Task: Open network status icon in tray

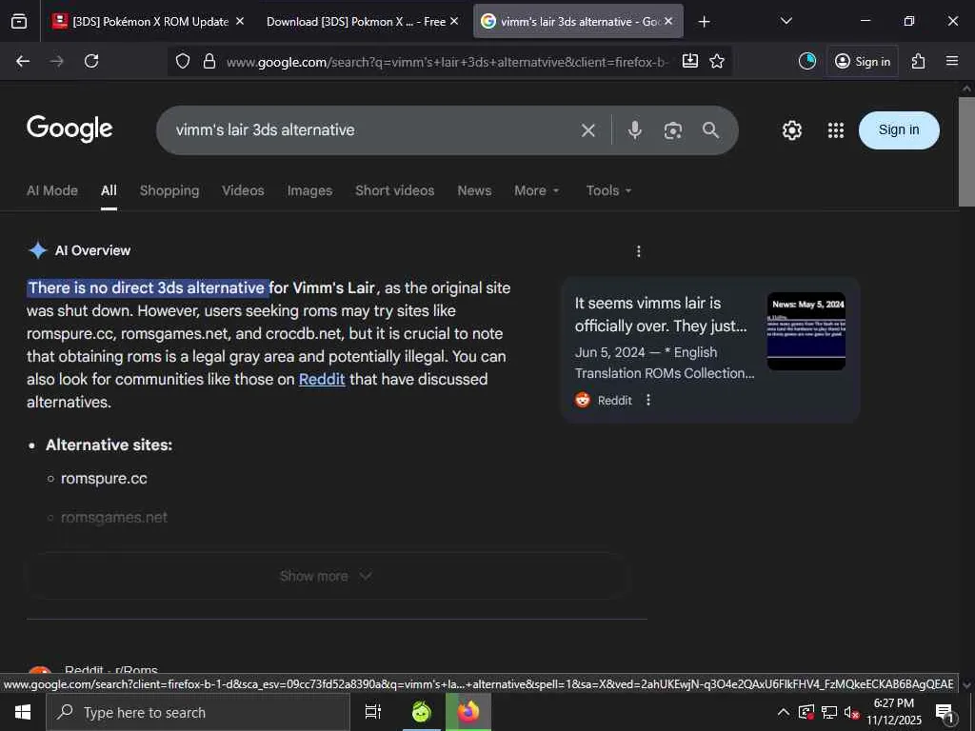Action: pyautogui.click(x=829, y=712)
